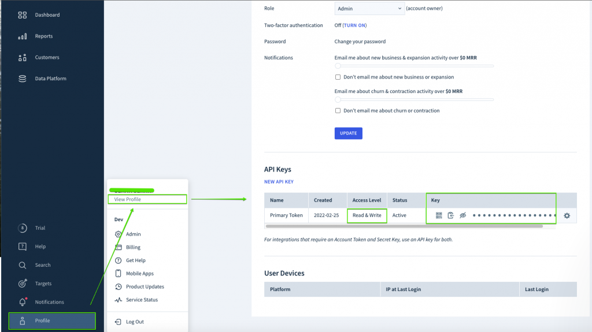592x332 pixels.
Task: Click the NEW API KEY link
Action: pos(279,182)
